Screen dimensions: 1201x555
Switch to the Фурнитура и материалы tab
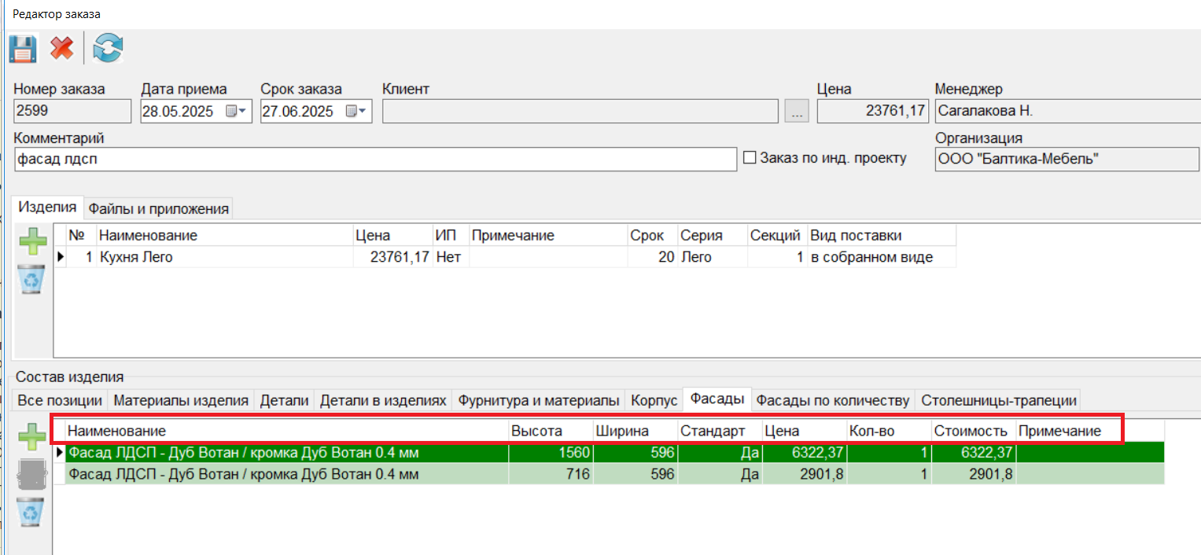point(539,400)
